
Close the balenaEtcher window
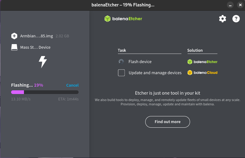[x=239, y=5]
